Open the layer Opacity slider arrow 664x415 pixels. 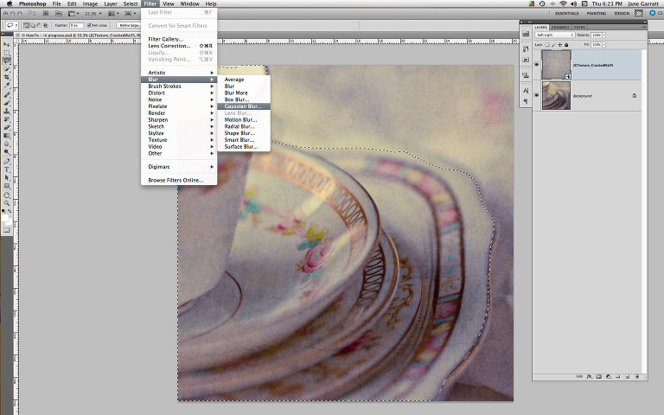click(603, 35)
